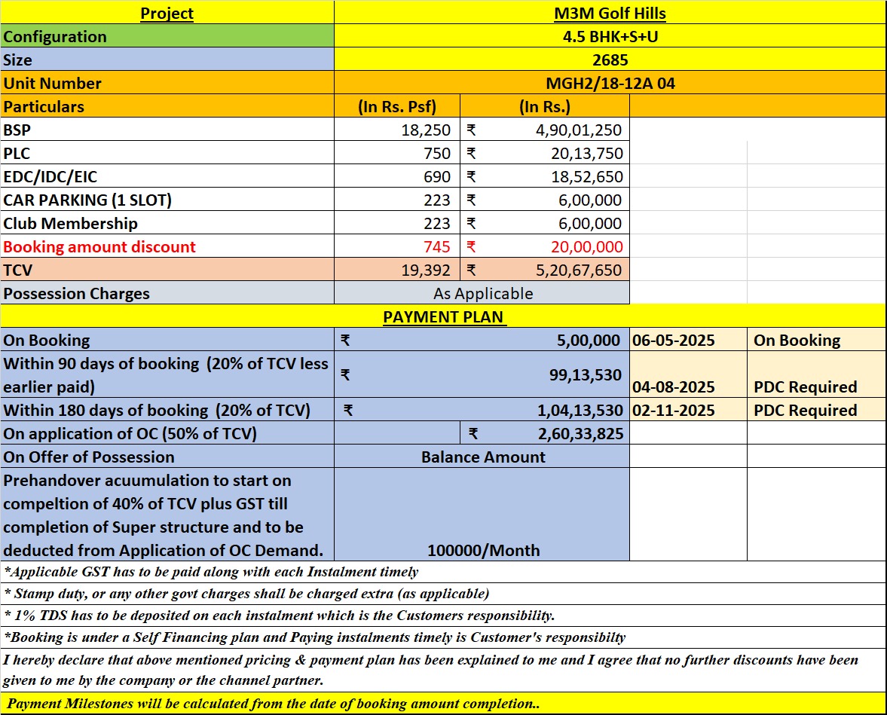Click the configuration value "4.5 BHK+S+U"
The width and height of the screenshot is (887, 715).
(610, 36)
